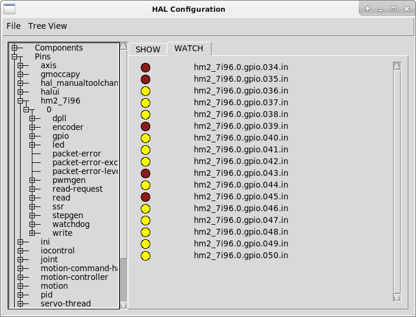Select the packet-error pin in tree
This screenshot has height=317, width=416.
[x=77, y=154]
